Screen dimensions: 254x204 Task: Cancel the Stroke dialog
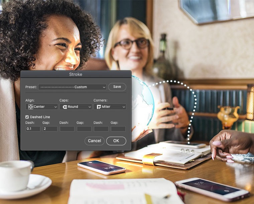pos(95,141)
